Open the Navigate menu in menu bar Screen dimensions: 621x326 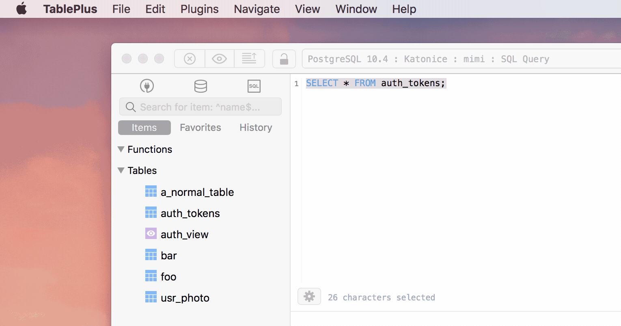(257, 9)
